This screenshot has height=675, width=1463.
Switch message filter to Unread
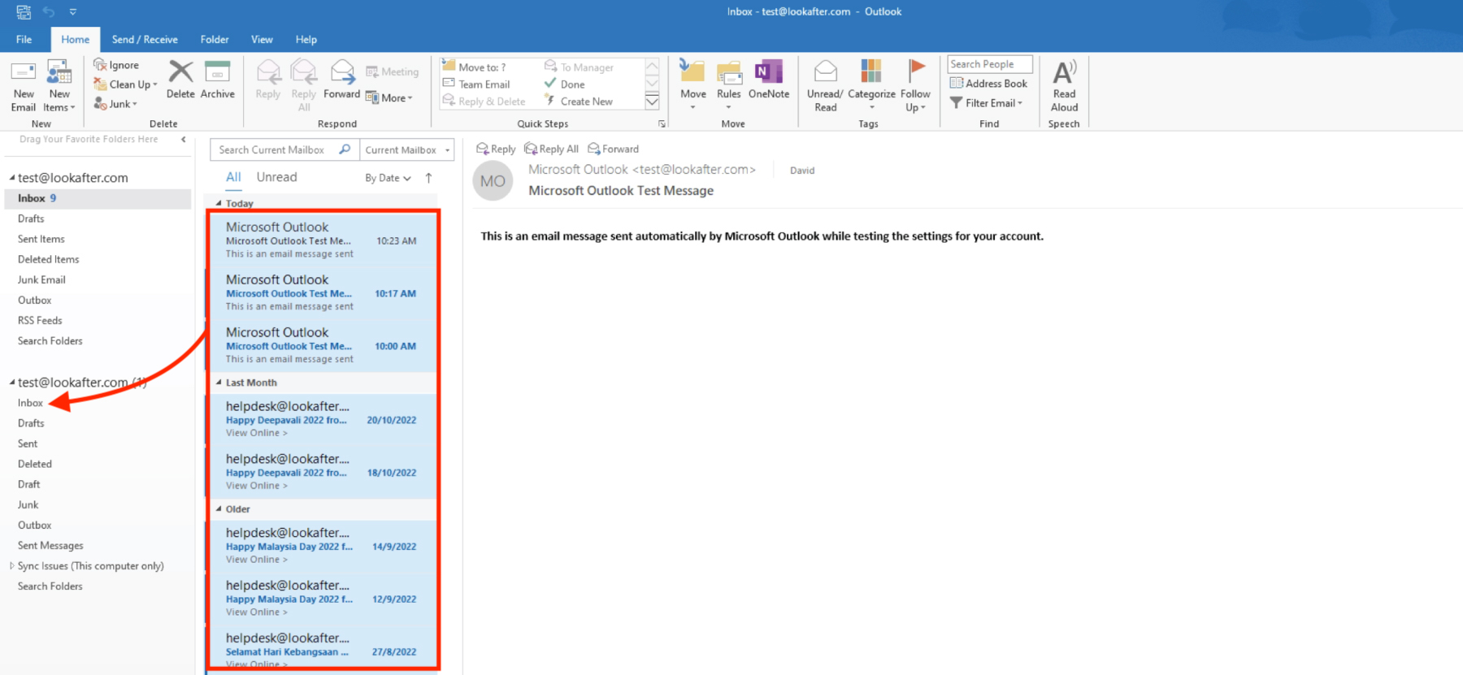(276, 177)
